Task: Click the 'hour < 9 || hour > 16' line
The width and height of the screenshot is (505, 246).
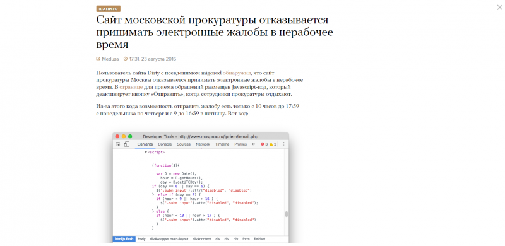Action: tap(187, 199)
